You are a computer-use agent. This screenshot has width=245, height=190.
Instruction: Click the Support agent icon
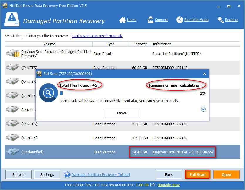pos(150,20)
